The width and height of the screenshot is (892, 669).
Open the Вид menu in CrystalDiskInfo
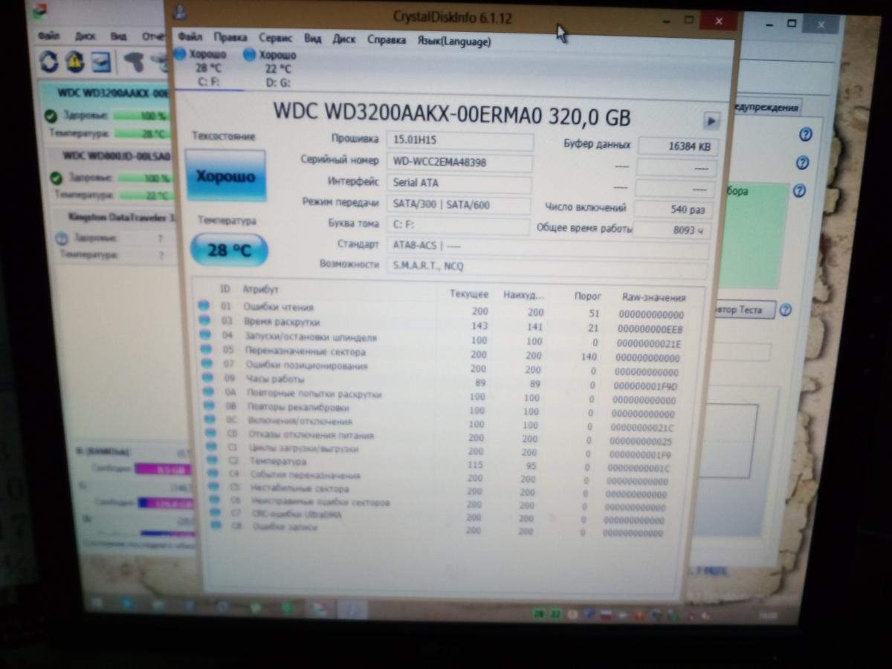click(312, 39)
